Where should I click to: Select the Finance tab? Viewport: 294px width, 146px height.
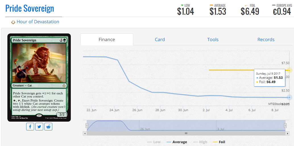pos(107,40)
